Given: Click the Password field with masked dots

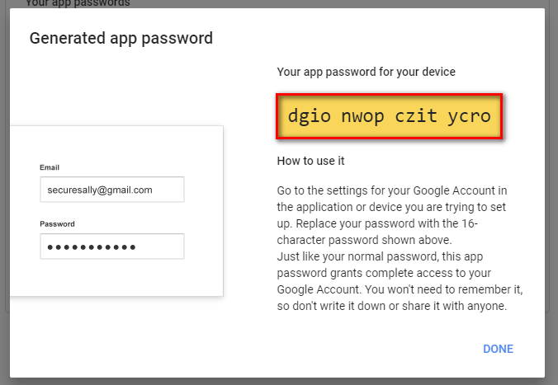Looking at the screenshot, I should click(x=111, y=246).
